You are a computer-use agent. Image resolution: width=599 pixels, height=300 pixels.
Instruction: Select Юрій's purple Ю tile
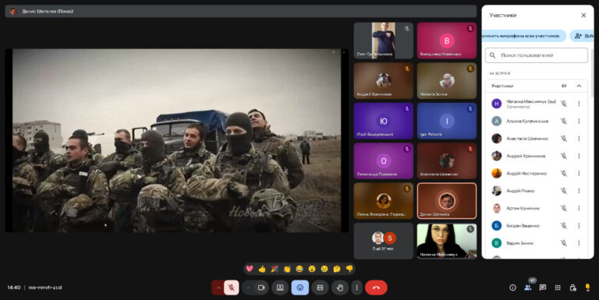coord(384,121)
